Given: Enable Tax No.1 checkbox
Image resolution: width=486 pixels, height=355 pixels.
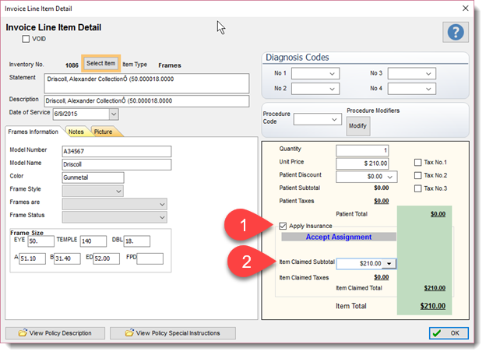Looking at the screenshot, I should click(x=417, y=163).
